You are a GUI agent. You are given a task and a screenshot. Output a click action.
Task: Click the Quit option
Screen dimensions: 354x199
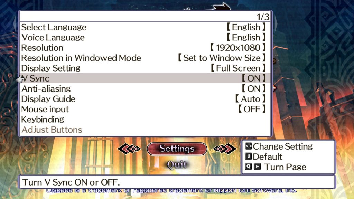coord(177,165)
